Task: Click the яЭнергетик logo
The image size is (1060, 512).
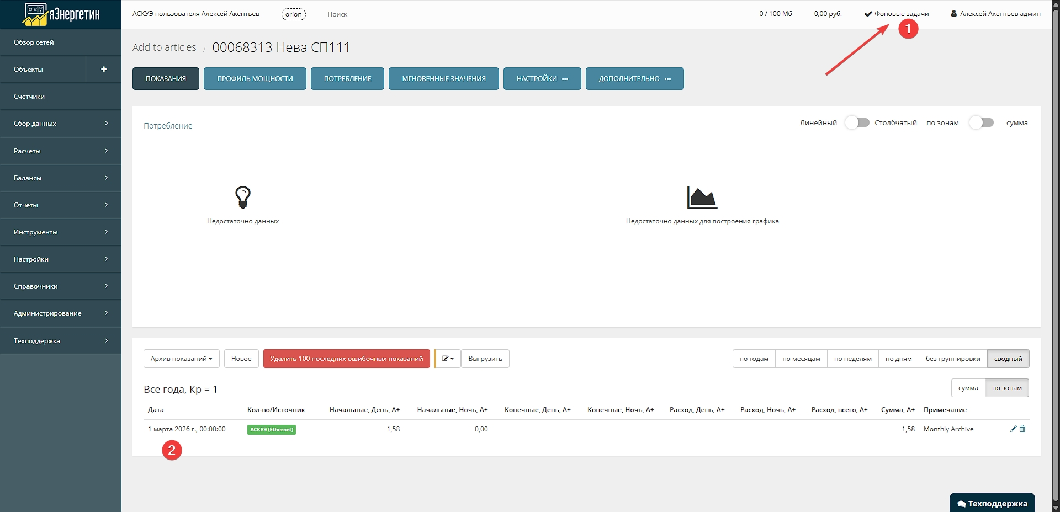Action: (61, 14)
